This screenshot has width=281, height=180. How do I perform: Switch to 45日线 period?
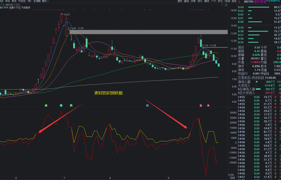point(22,1)
